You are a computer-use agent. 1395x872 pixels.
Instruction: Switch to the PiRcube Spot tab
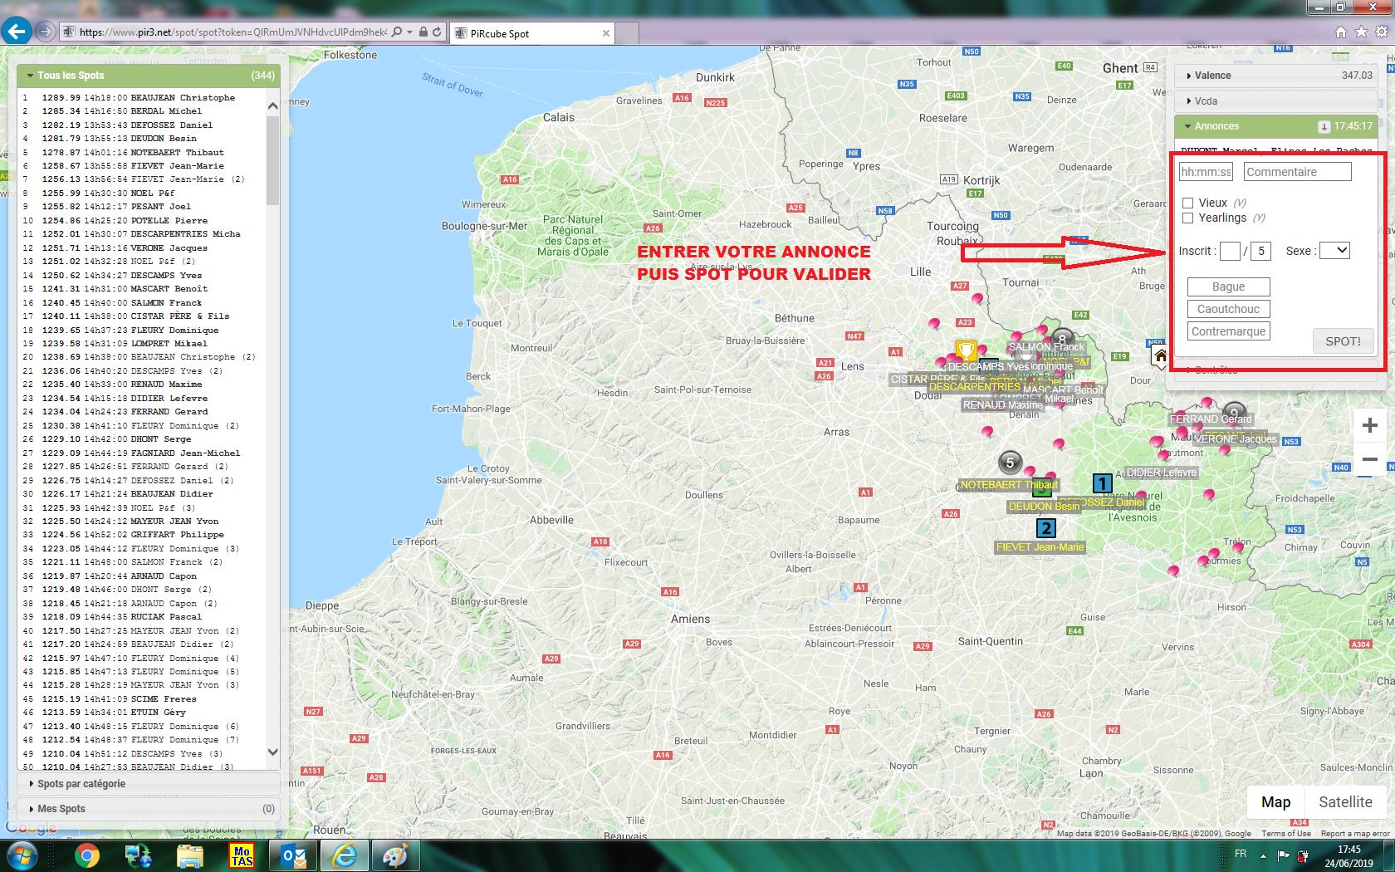click(531, 34)
